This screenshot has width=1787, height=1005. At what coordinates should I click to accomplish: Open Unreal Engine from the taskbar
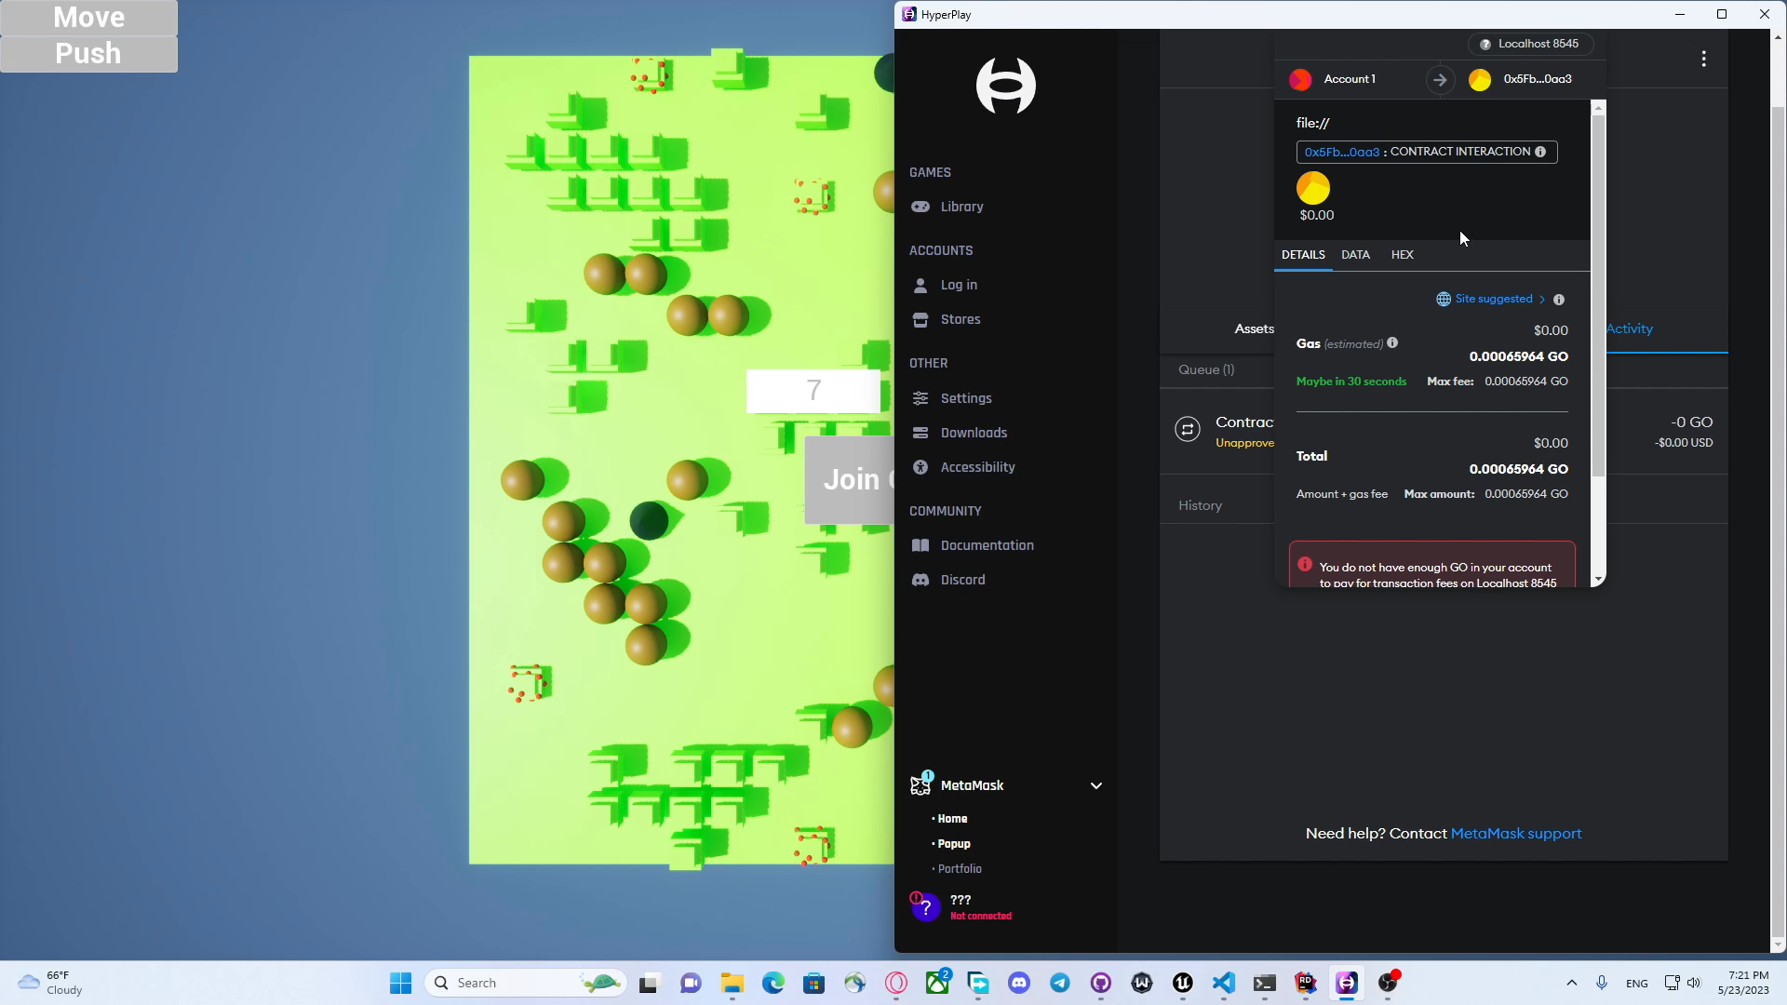(x=1183, y=983)
